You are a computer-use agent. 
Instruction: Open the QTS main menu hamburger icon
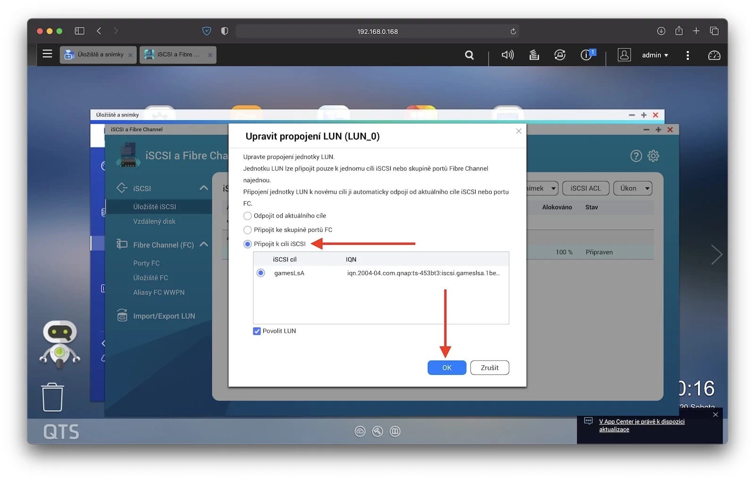pos(47,54)
